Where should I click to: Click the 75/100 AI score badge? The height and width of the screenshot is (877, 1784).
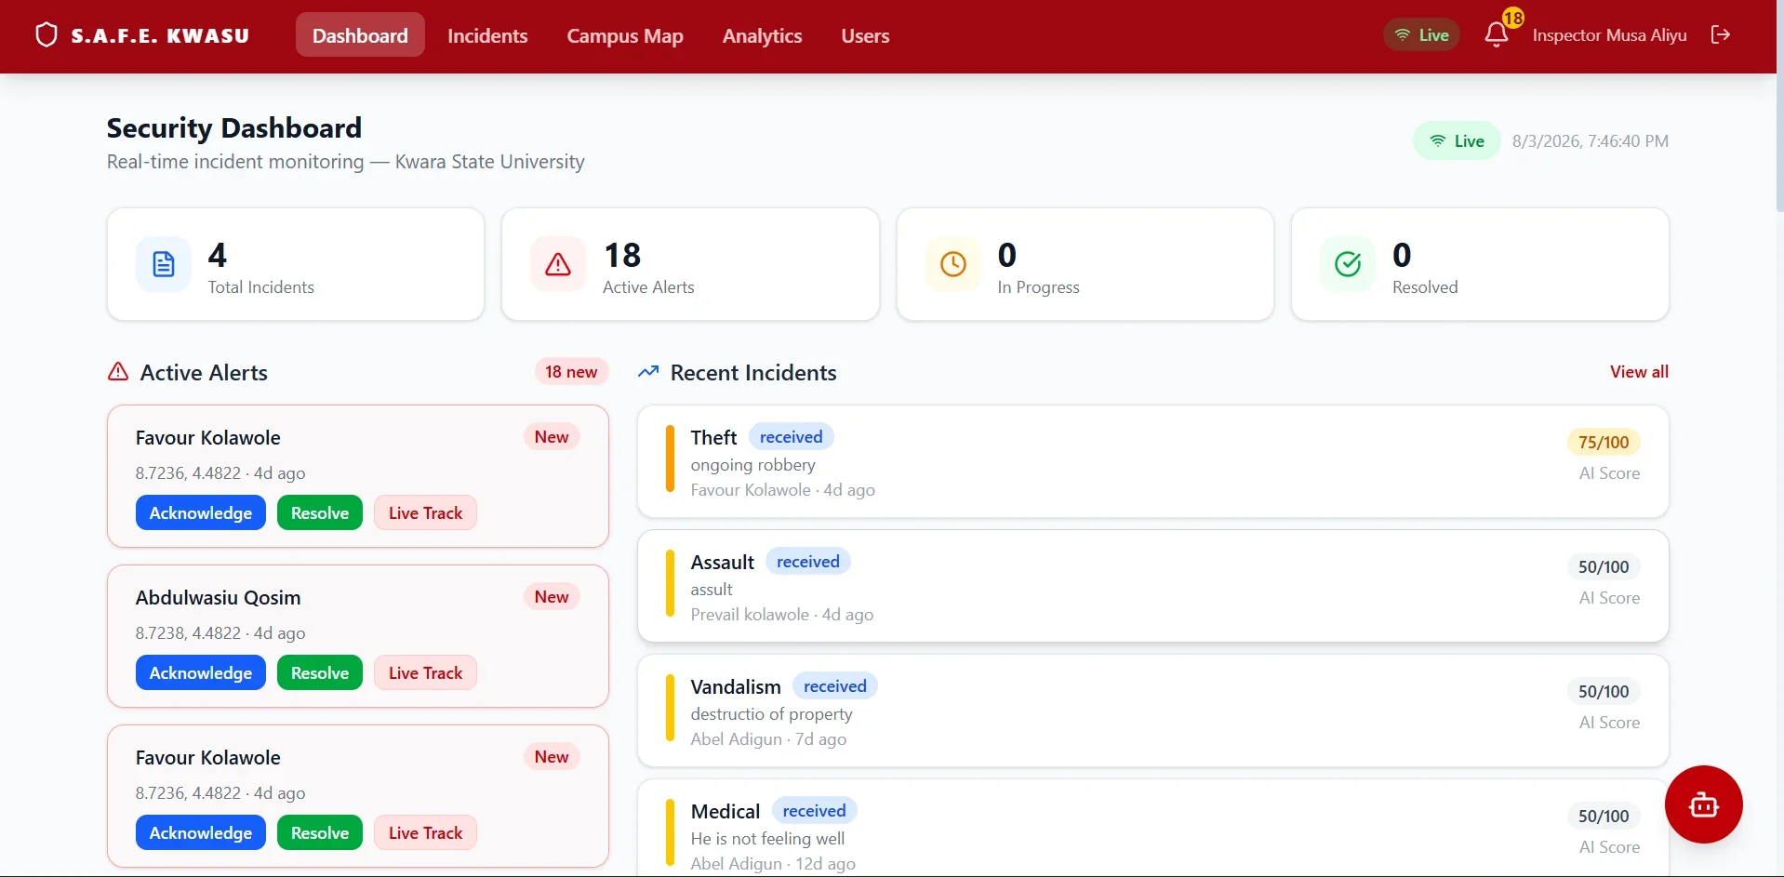[1604, 442]
